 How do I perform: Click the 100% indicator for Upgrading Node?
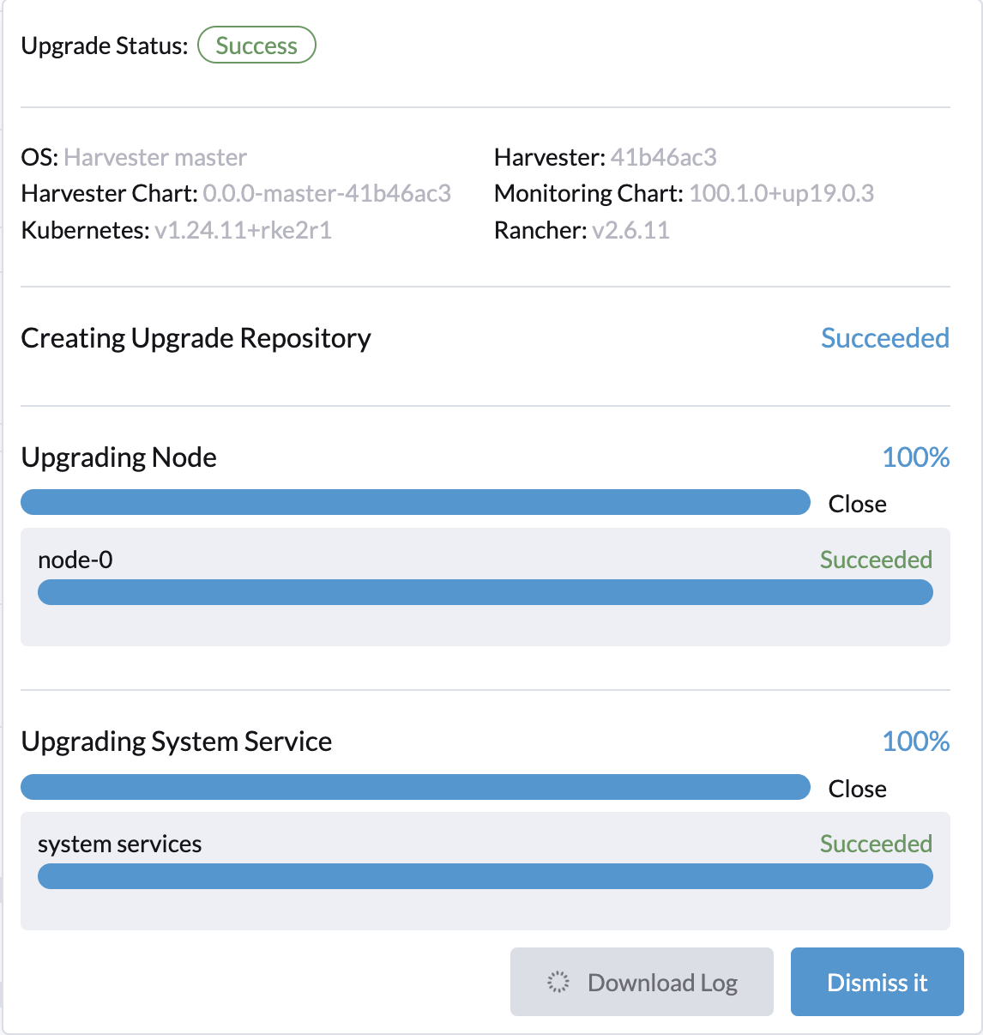[x=916, y=457]
